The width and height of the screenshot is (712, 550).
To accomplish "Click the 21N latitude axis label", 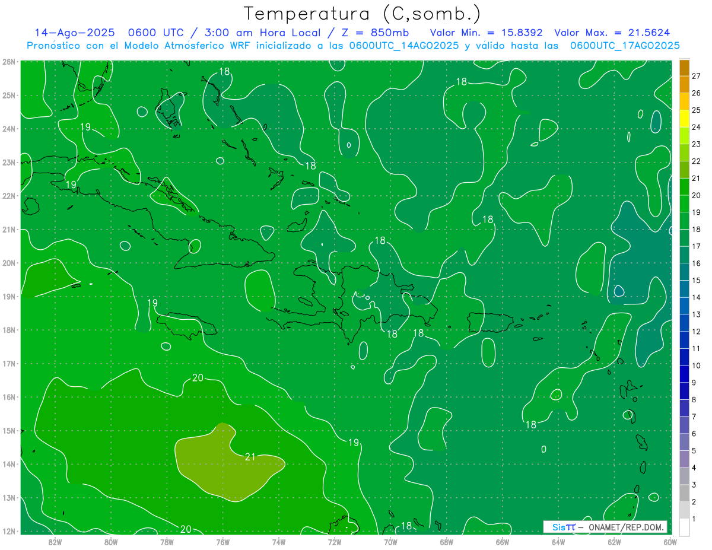I will point(9,229).
